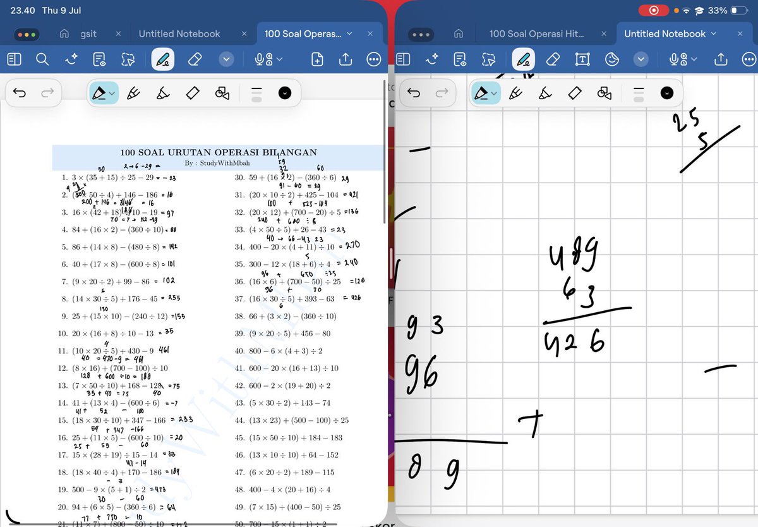Expand pen type options in right window
Screen dimensions: 758x527
pyautogui.click(x=494, y=94)
